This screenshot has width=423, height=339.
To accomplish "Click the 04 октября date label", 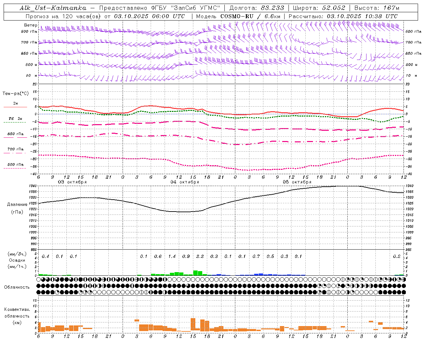I will [x=185, y=182].
